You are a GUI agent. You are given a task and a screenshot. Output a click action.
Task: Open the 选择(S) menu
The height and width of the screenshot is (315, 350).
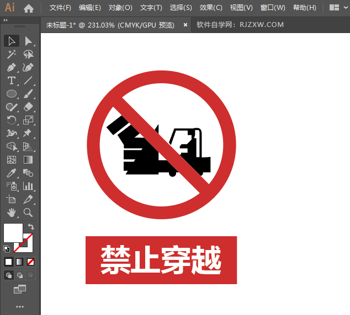(181, 8)
